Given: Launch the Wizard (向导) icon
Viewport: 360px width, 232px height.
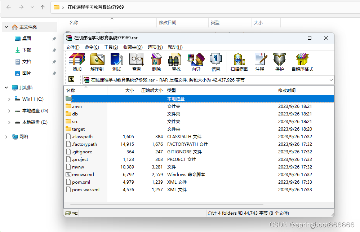Looking at the screenshot, I should [x=196, y=62].
